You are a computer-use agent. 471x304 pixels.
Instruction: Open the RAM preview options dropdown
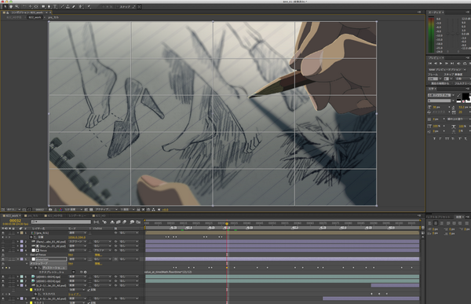point(447,70)
